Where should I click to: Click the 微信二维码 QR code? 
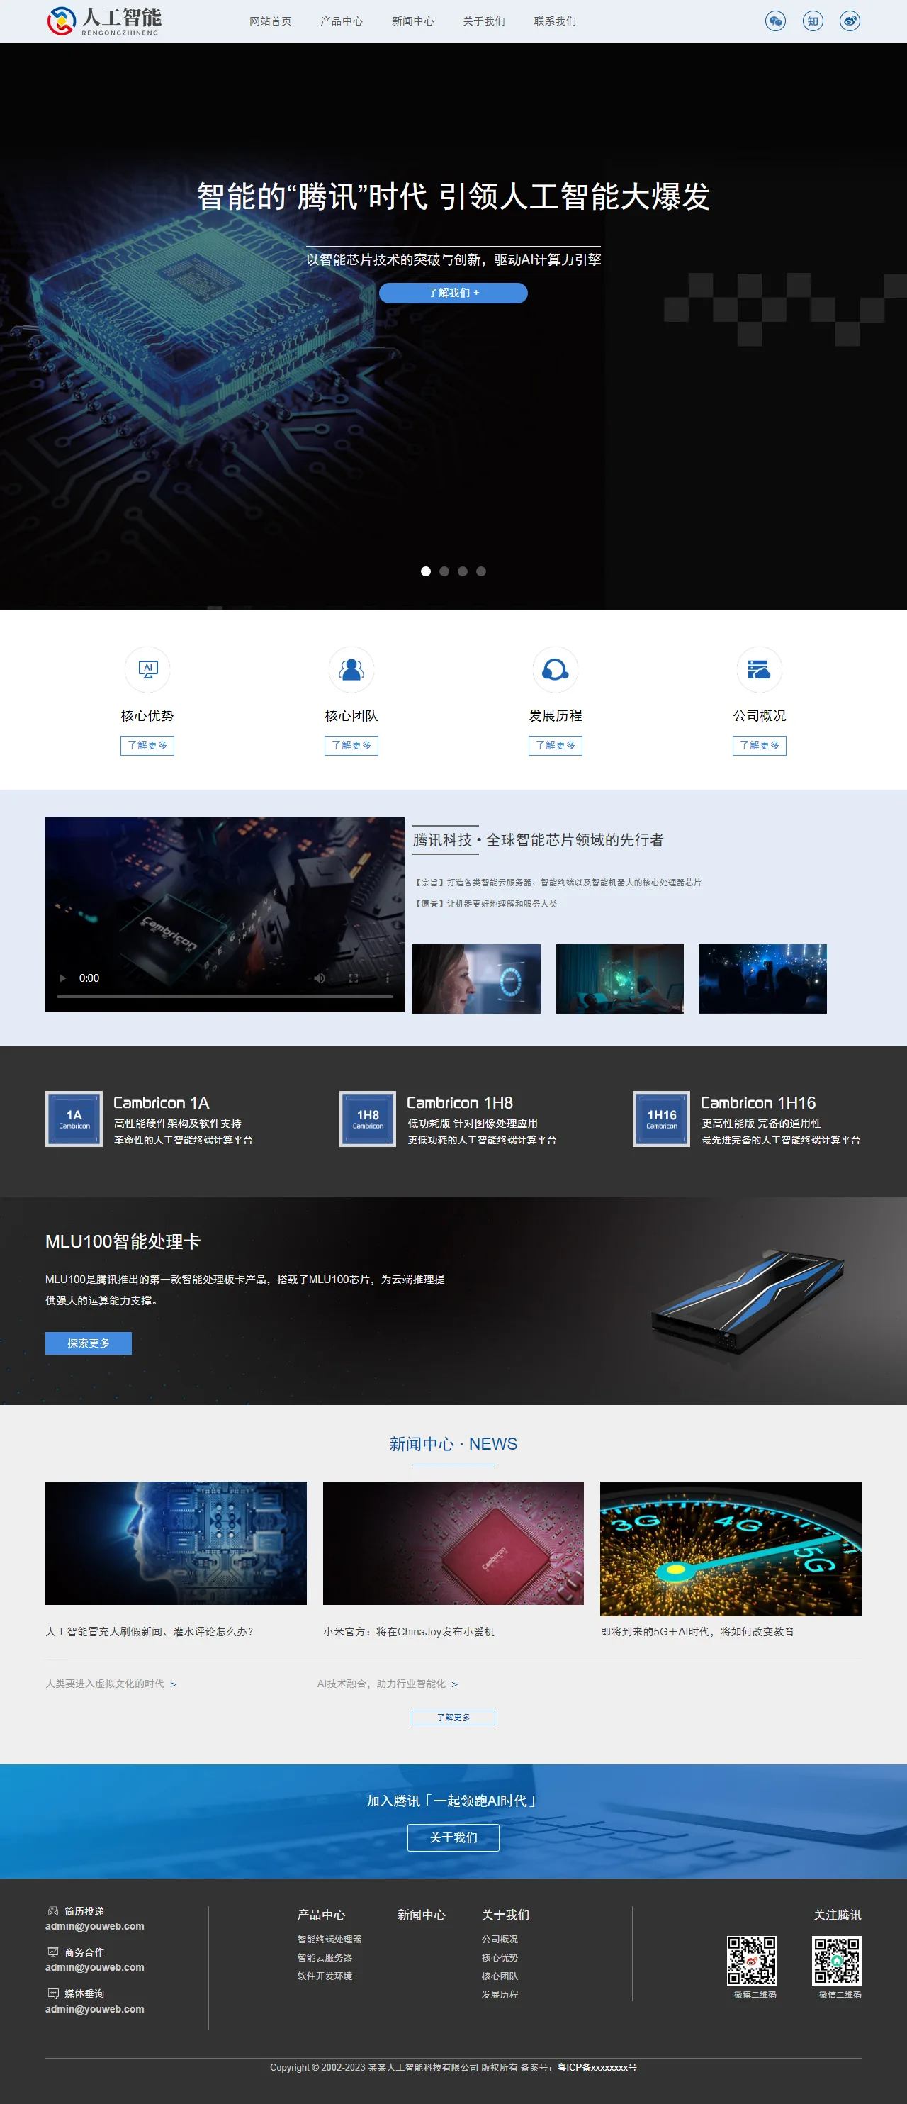point(837,1960)
